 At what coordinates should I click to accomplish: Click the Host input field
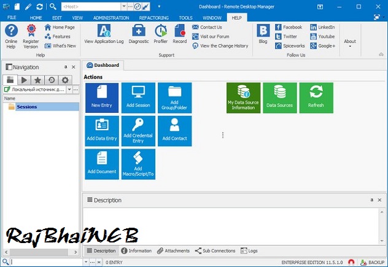tap(91, 6)
